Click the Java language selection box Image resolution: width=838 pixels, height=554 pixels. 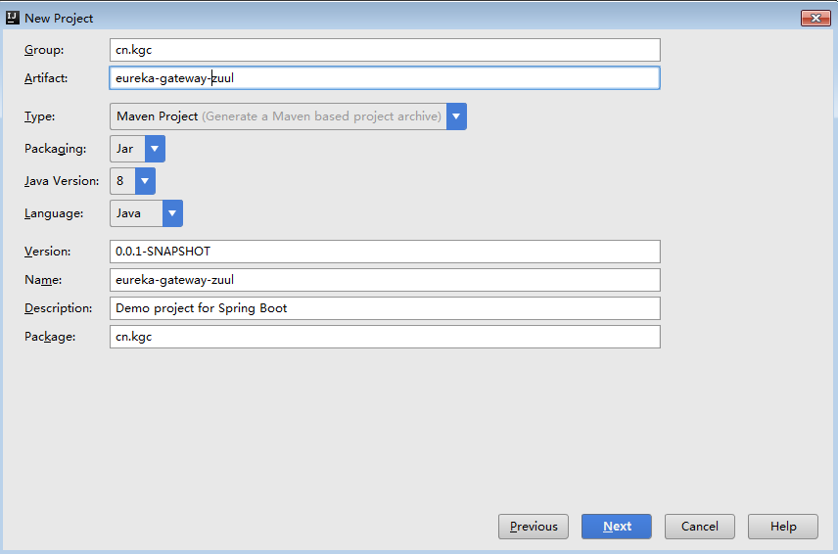click(136, 213)
